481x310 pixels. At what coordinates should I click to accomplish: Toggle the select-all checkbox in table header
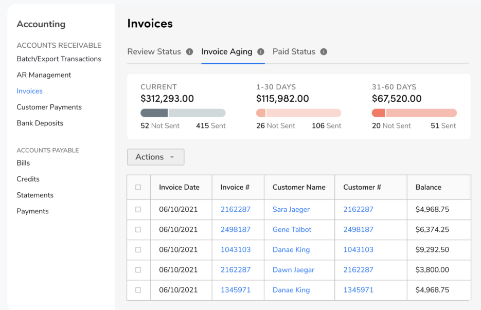[138, 187]
